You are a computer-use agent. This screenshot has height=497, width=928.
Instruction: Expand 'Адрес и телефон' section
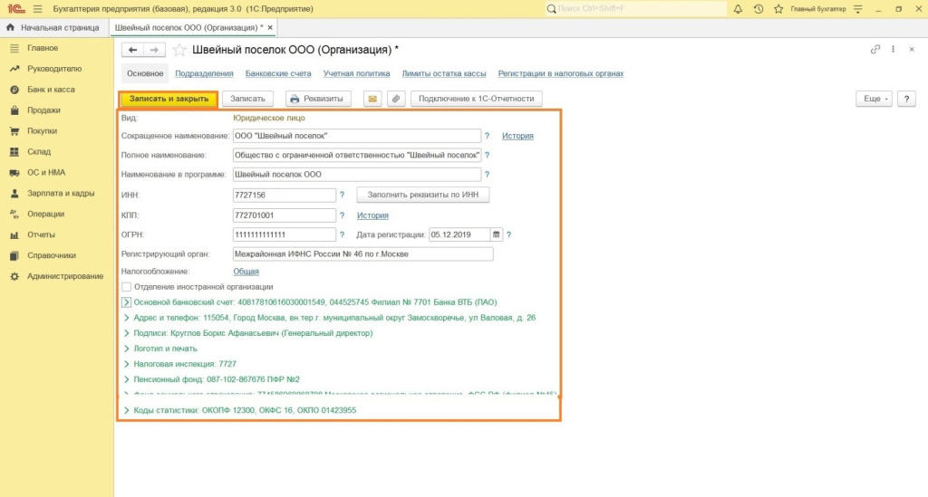(126, 318)
